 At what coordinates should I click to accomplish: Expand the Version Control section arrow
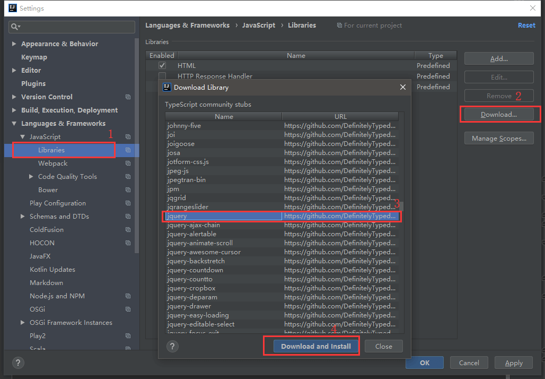(x=14, y=97)
